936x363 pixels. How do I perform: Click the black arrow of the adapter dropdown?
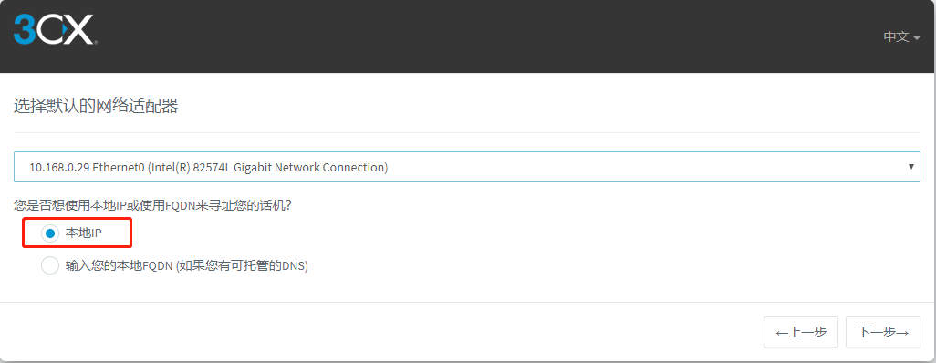tap(911, 167)
